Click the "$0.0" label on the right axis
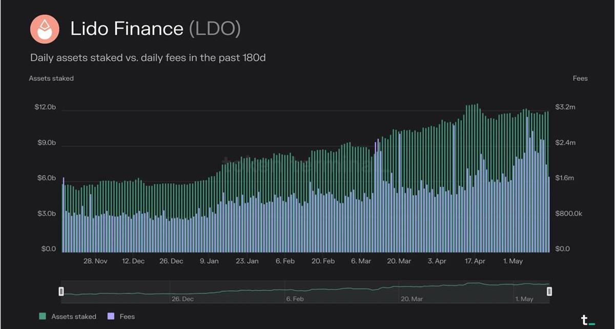 click(563, 249)
